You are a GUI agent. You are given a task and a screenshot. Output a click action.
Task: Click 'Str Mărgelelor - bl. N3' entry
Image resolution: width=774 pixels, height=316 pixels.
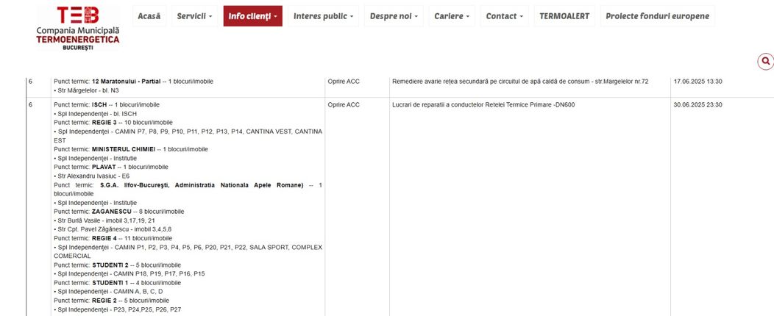coord(86,90)
